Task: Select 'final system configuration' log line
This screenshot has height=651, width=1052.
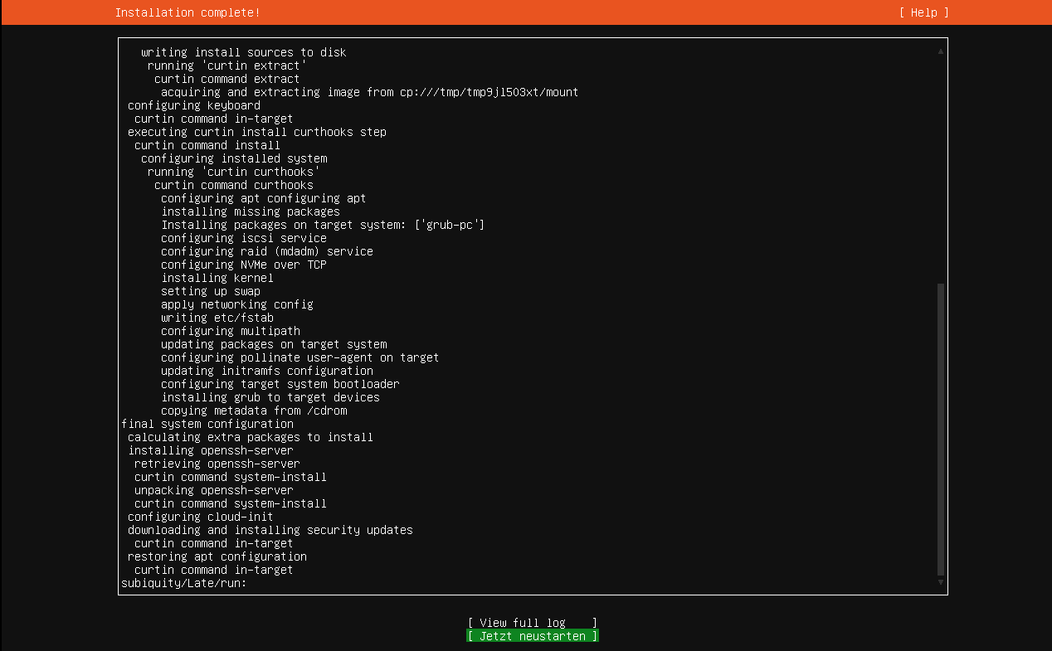Action: [x=207, y=423]
